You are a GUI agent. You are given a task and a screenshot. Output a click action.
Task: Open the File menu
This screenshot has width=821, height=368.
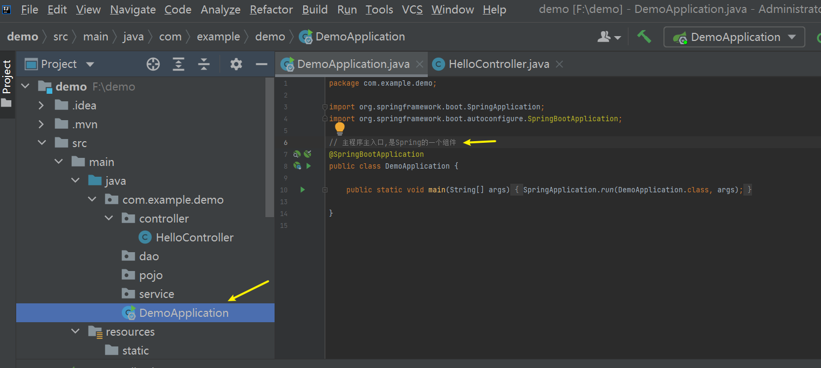click(29, 10)
